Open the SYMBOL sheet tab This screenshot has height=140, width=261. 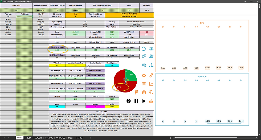[49, 138]
